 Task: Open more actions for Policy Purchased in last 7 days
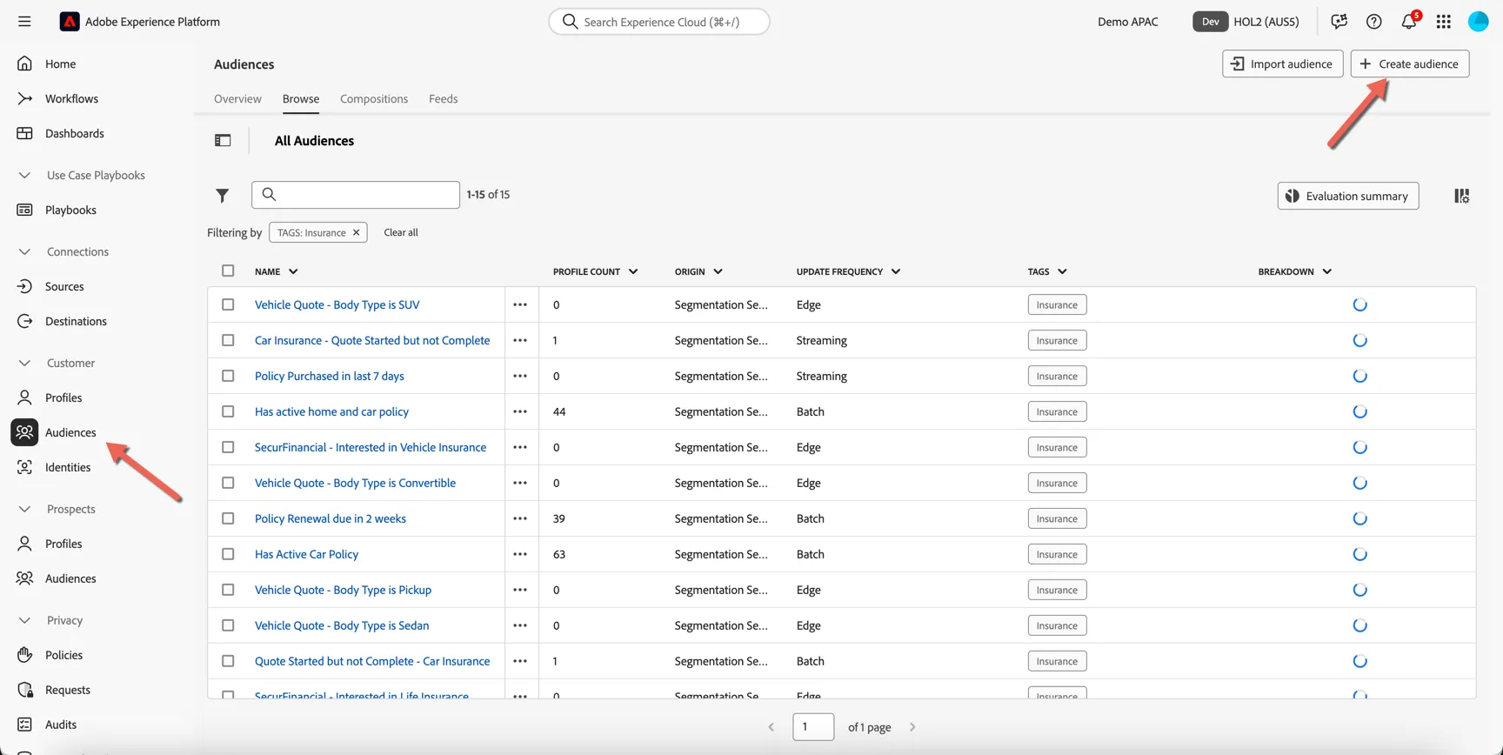coord(520,376)
